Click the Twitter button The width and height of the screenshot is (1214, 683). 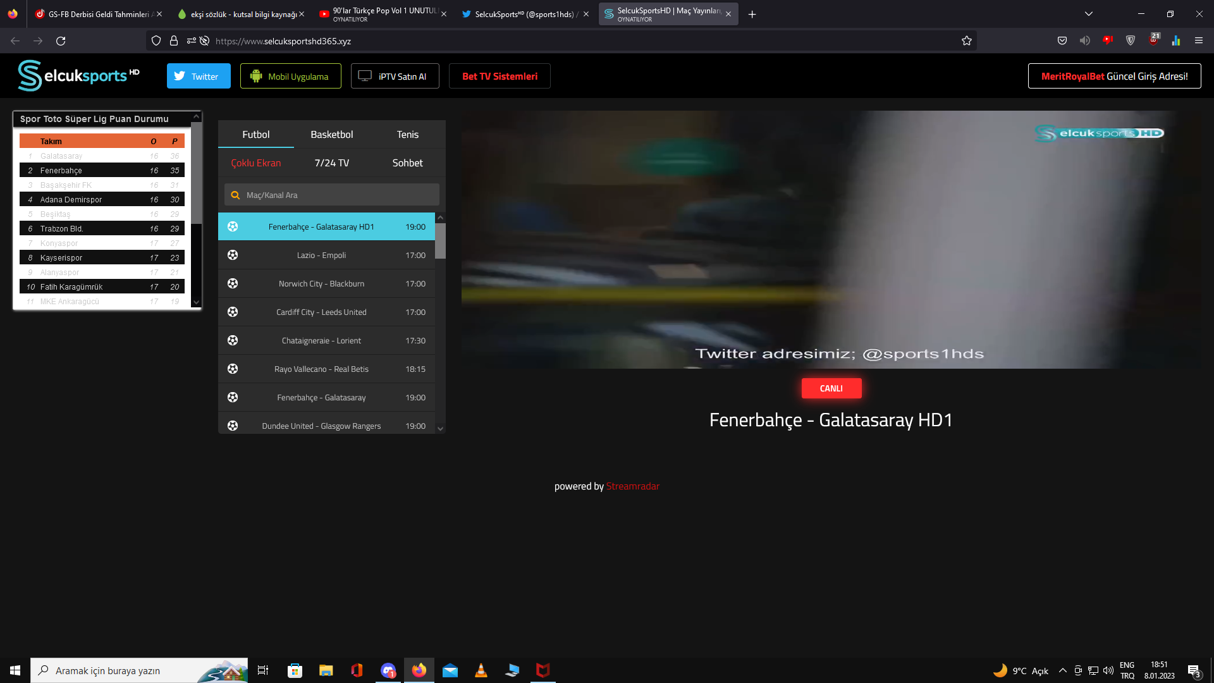click(x=199, y=76)
